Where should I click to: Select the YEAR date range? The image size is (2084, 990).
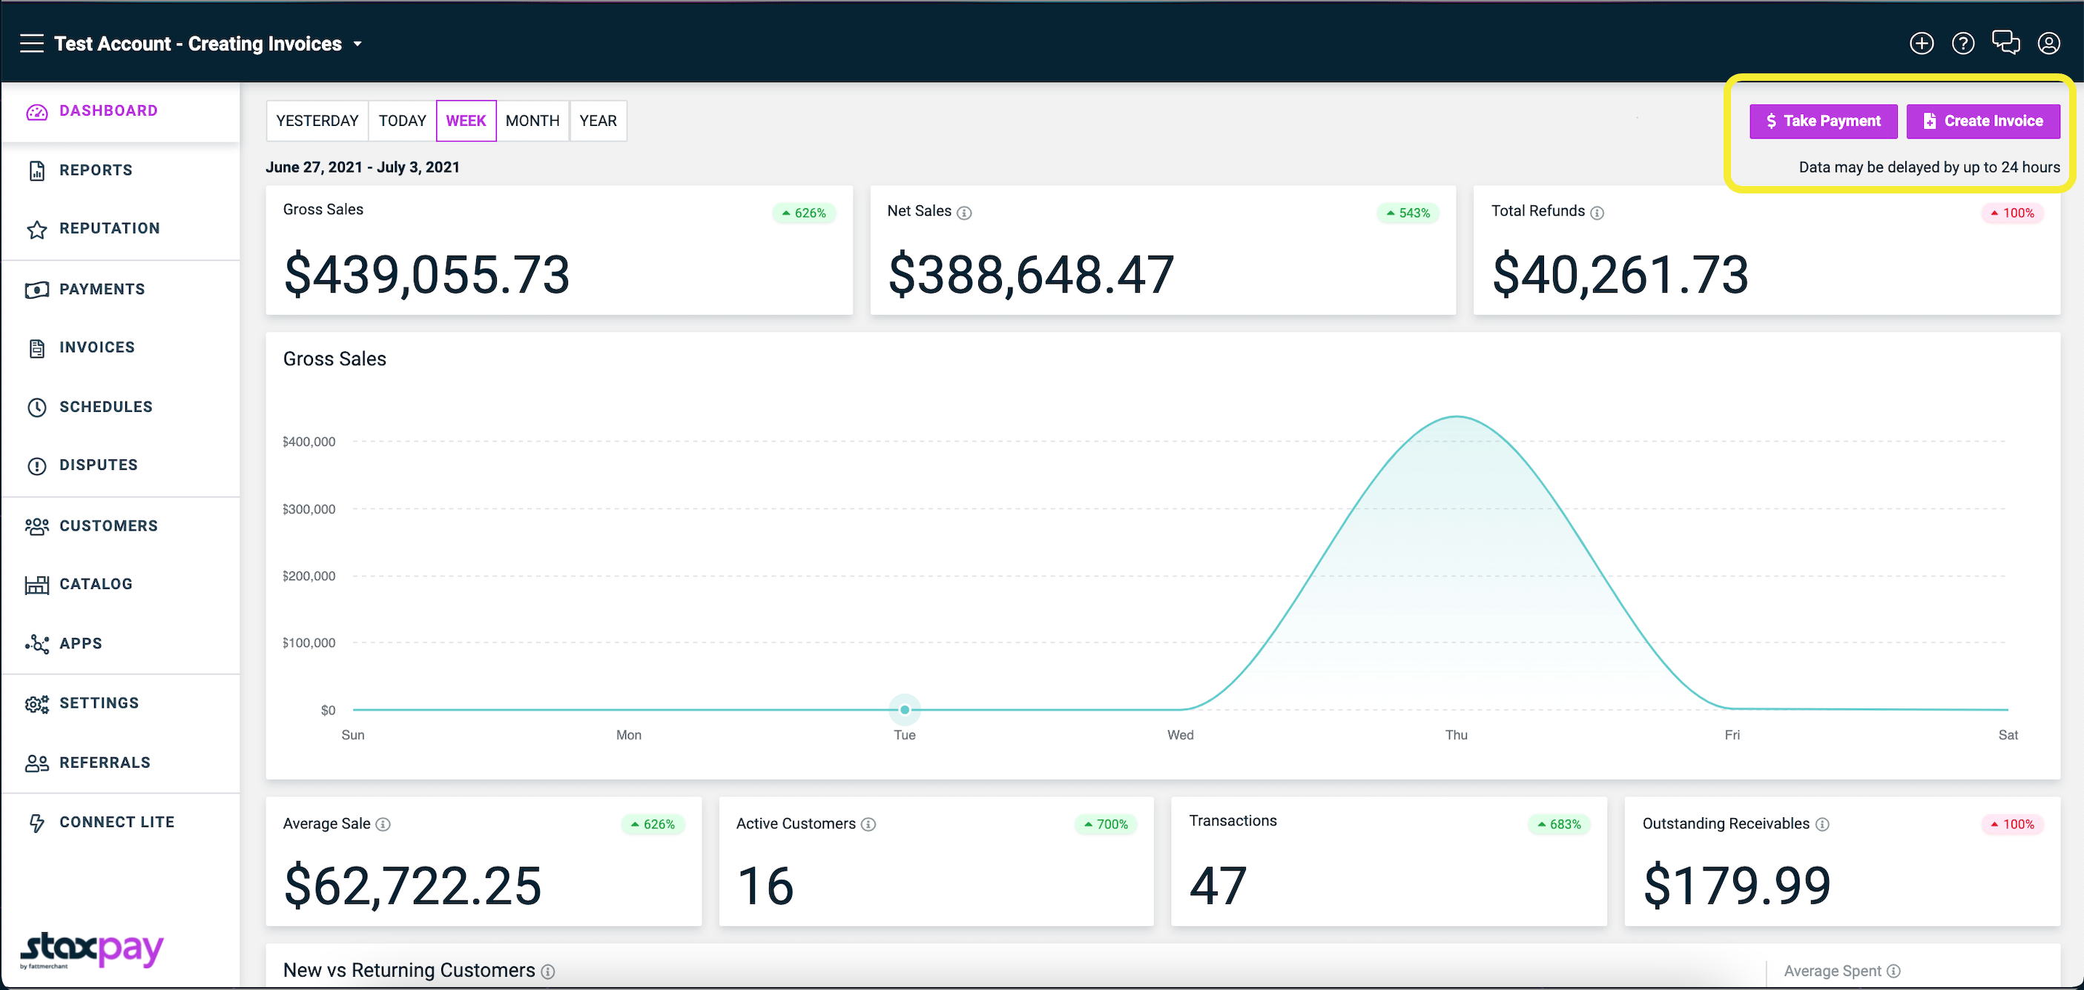(598, 121)
